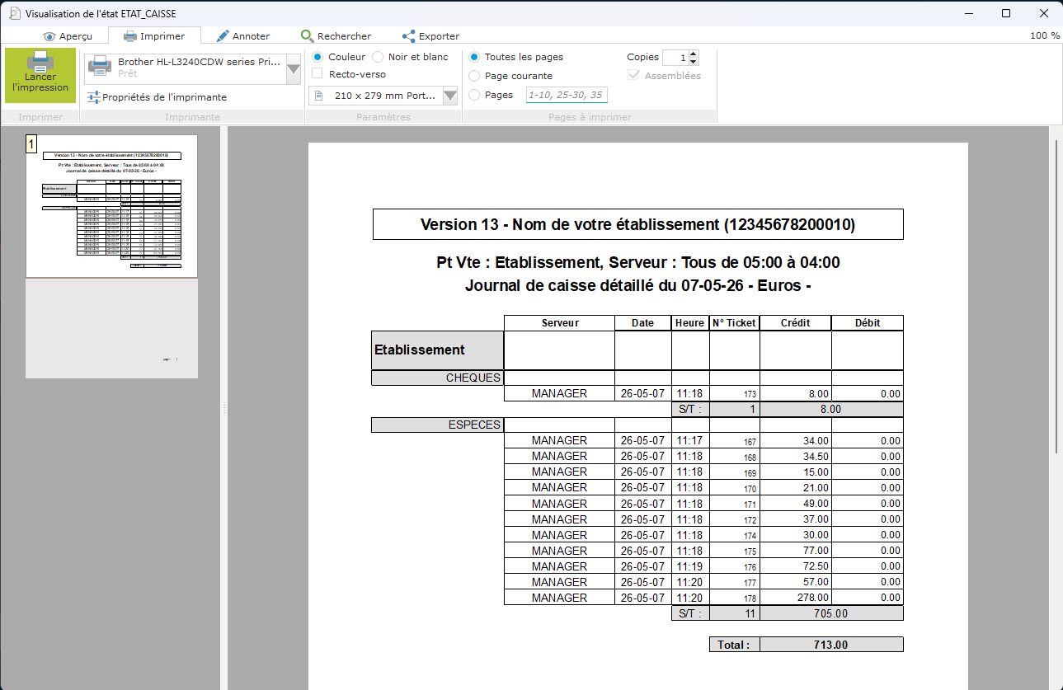
Task: Expand the Brother HL-L3240CDW printer dropdown
Action: [294, 69]
